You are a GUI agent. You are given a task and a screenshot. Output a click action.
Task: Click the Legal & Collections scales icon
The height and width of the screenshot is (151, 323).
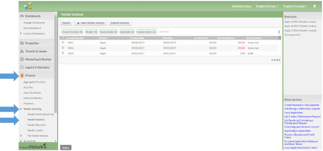coord(22,67)
